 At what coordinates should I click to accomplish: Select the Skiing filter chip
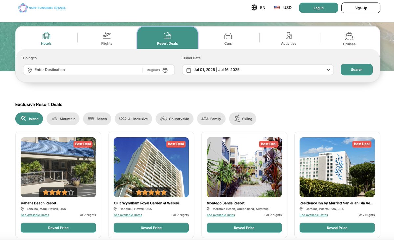point(243,119)
